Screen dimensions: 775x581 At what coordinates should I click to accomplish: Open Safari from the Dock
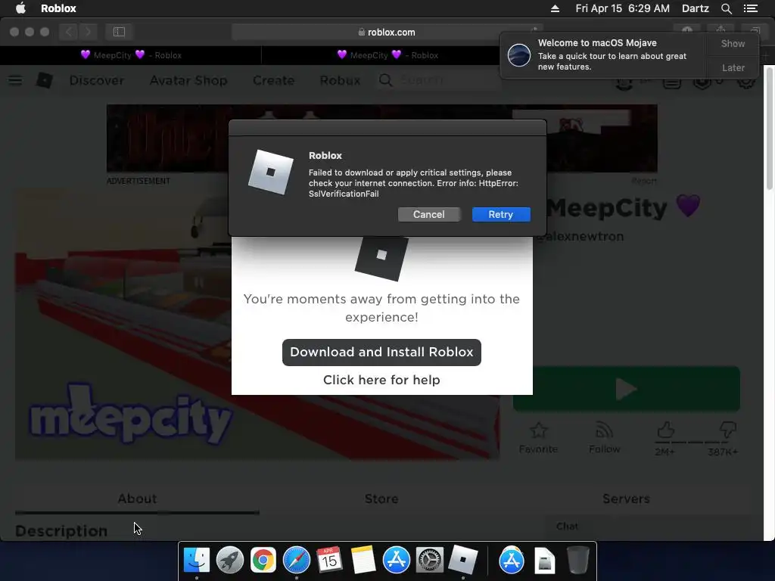tap(297, 561)
